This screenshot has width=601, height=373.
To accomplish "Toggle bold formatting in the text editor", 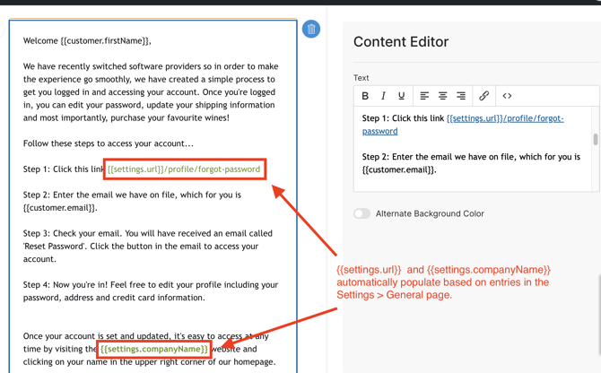I will click(x=365, y=96).
